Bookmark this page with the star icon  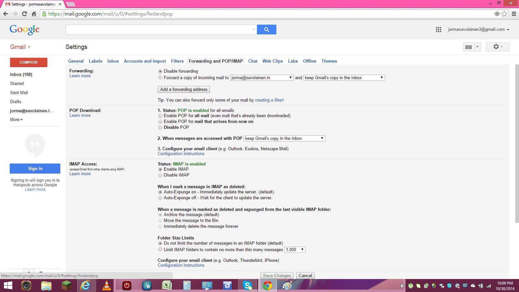tap(504, 14)
